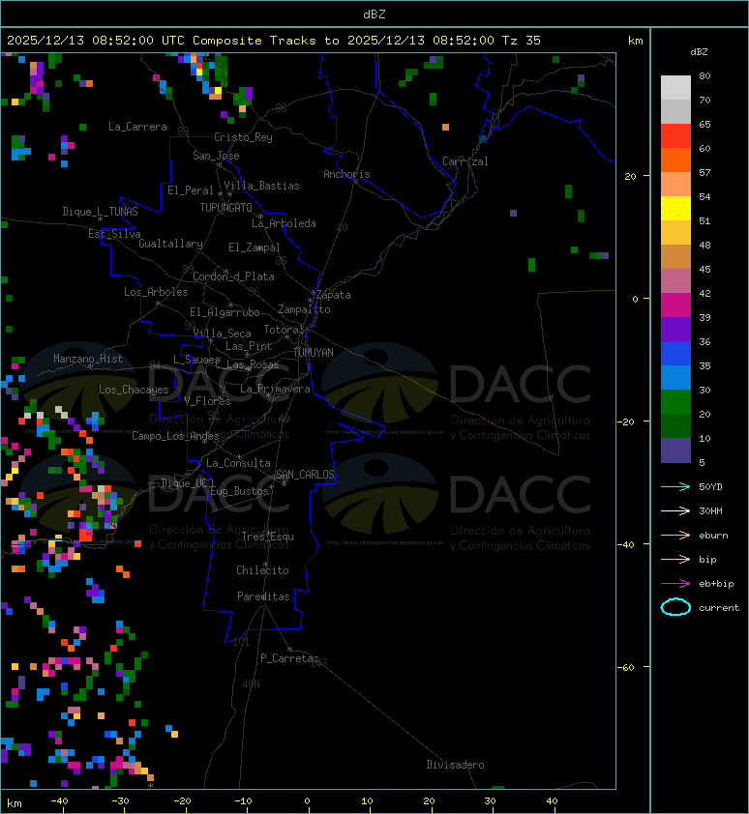The width and height of the screenshot is (749, 814).
Task: Click the SAN_CARLOS city label
Action: click(305, 475)
